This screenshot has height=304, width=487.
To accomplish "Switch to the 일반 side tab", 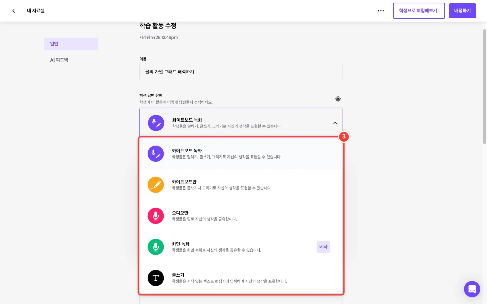I will [x=71, y=44].
